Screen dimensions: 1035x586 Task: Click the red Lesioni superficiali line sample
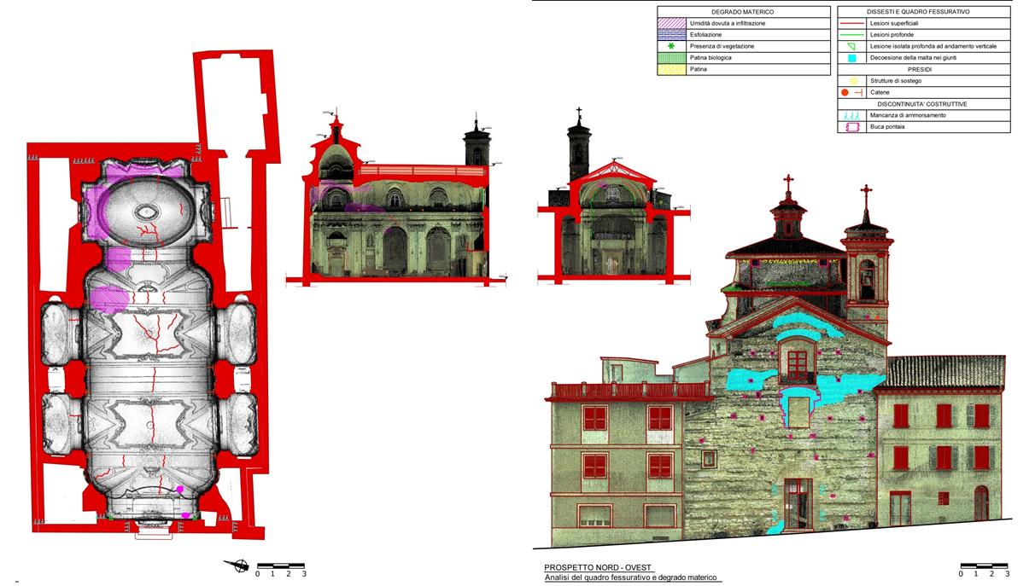point(851,23)
